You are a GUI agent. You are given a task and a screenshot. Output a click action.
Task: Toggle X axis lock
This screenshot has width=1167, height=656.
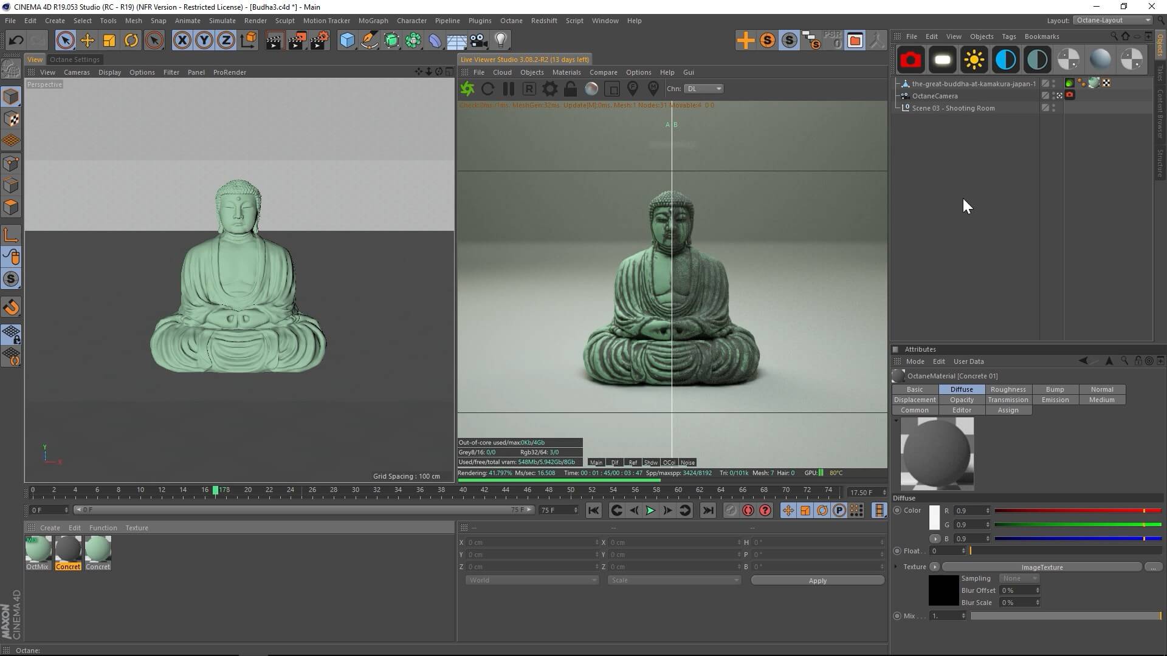(x=182, y=41)
